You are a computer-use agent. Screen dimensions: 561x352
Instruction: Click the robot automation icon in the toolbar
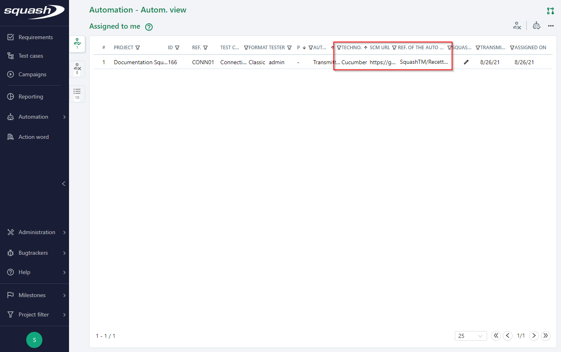(537, 25)
